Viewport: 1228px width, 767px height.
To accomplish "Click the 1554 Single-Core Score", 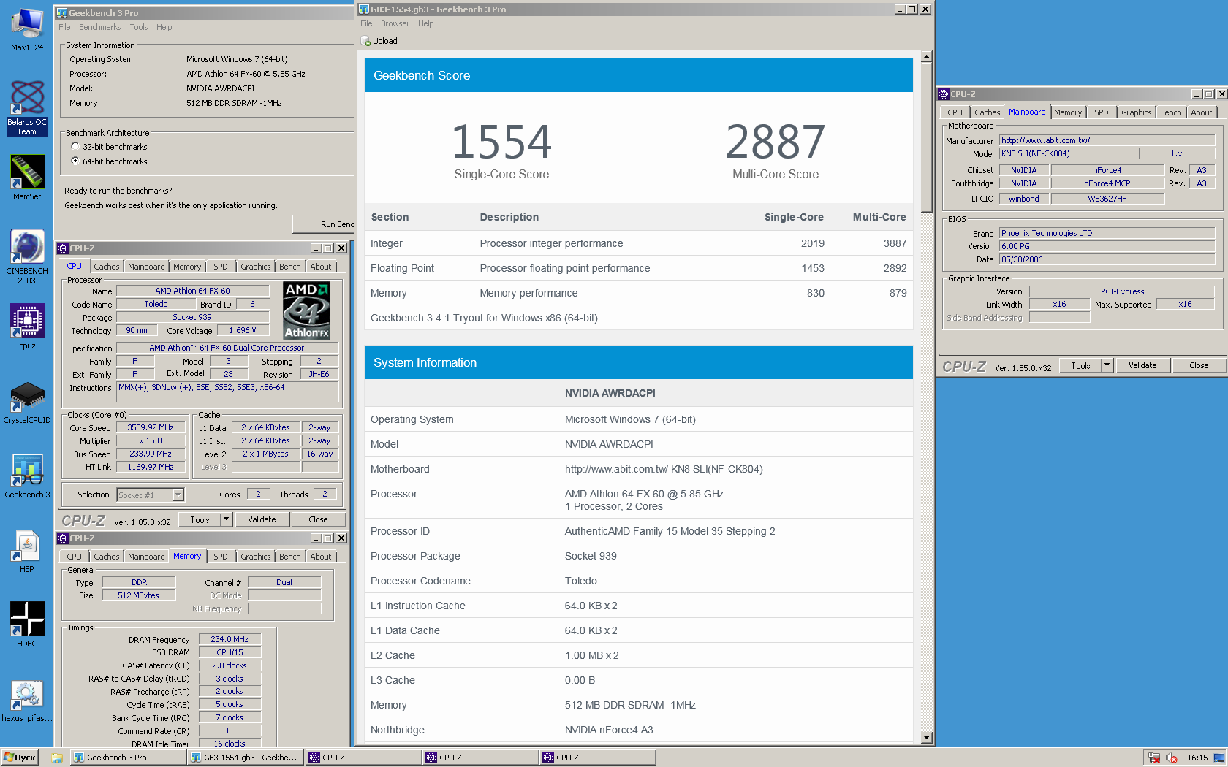I will coord(501,142).
